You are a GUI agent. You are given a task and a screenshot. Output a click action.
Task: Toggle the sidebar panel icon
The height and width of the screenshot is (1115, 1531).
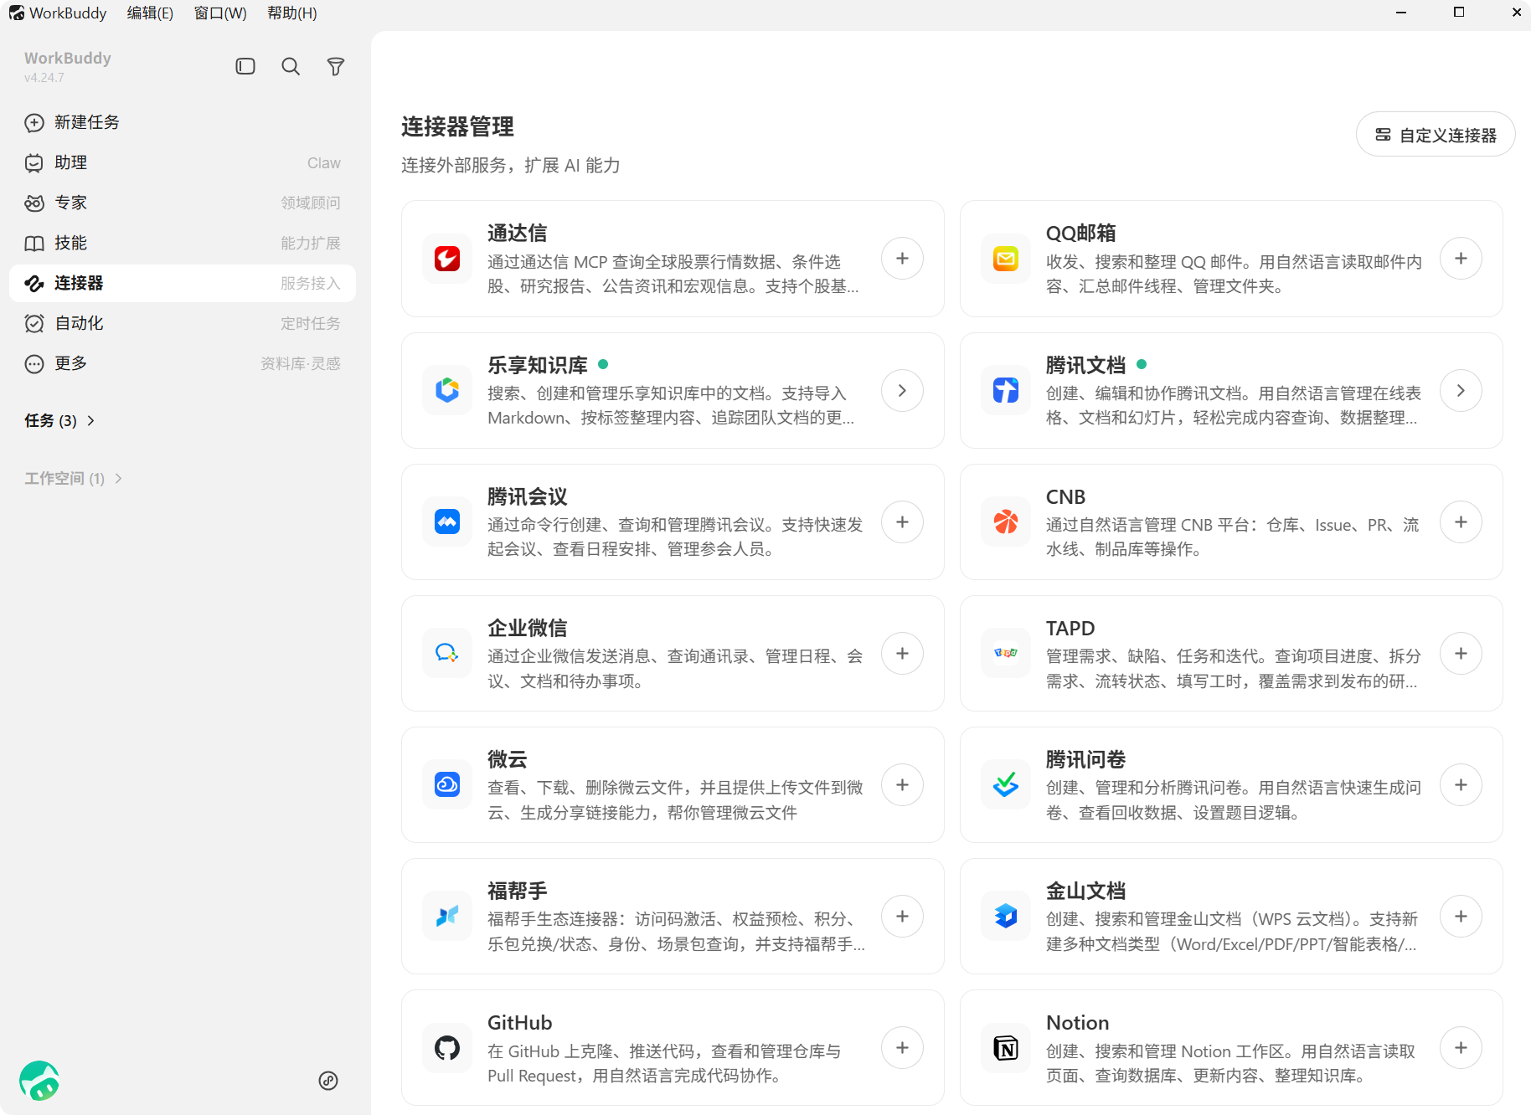click(x=245, y=66)
